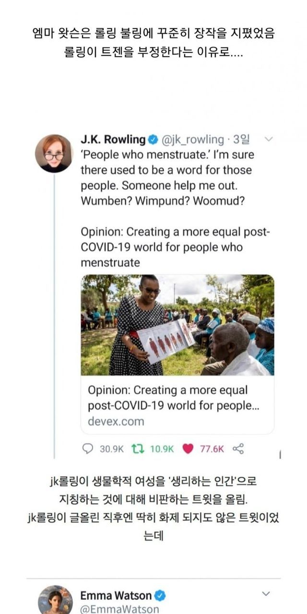Screen dimensions: 307x614
Task: Click the article preview photo
Action: click(x=177, y=325)
